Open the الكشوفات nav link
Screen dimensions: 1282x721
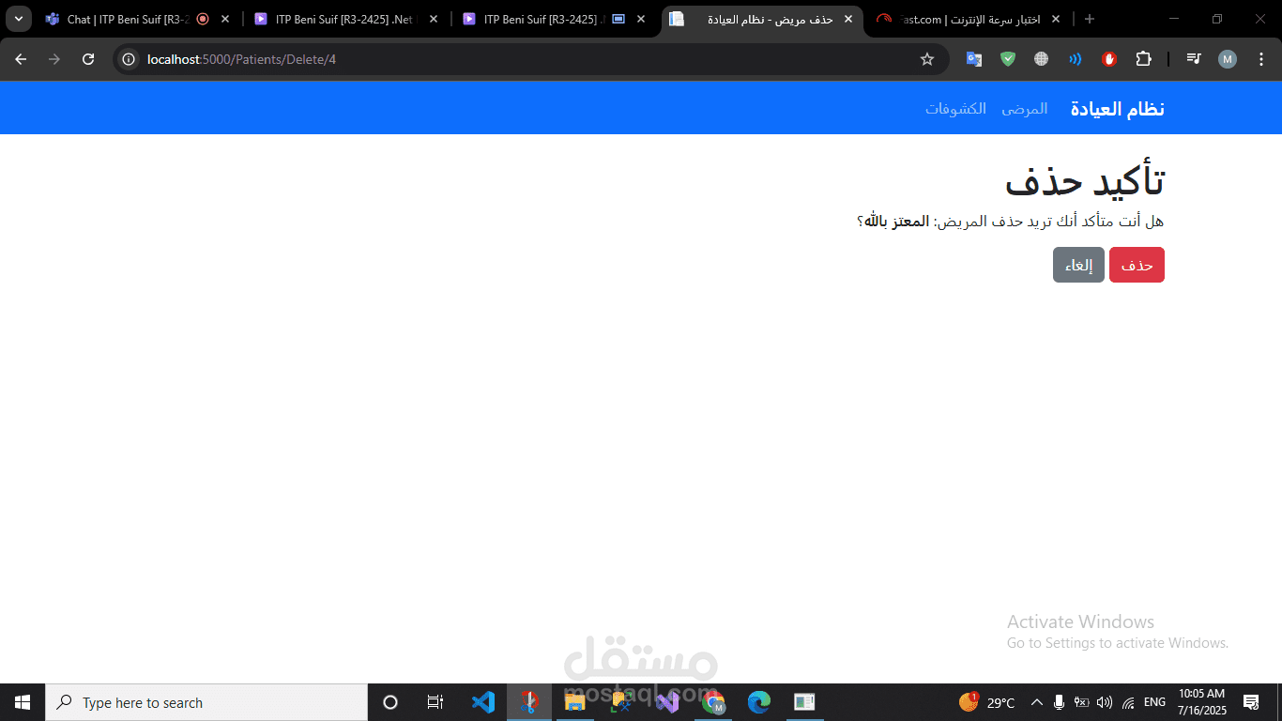pyautogui.click(x=955, y=109)
